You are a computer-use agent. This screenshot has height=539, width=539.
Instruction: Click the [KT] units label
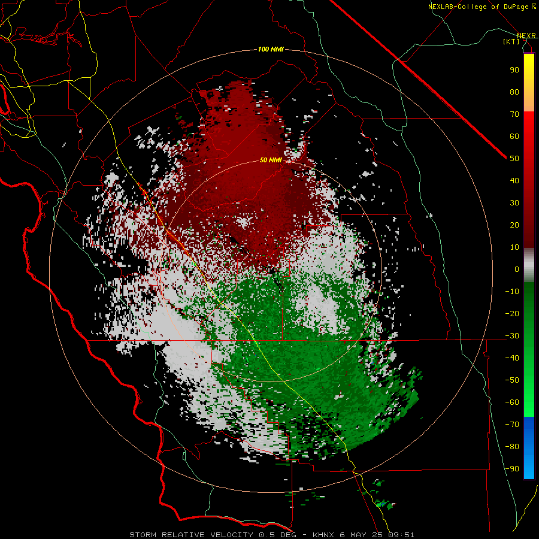point(511,41)
